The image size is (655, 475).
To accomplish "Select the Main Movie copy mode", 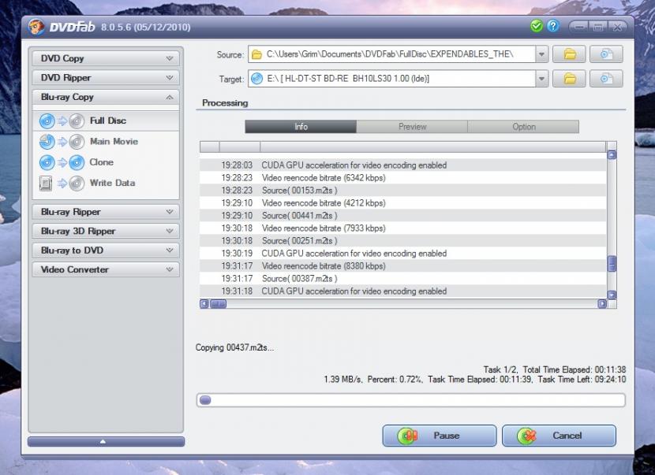I will (106, 141).
